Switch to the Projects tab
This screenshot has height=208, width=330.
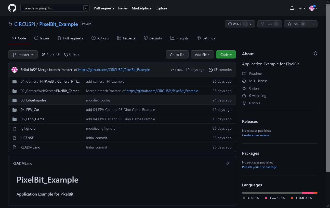pyautogui.click(x=126, y=38)
